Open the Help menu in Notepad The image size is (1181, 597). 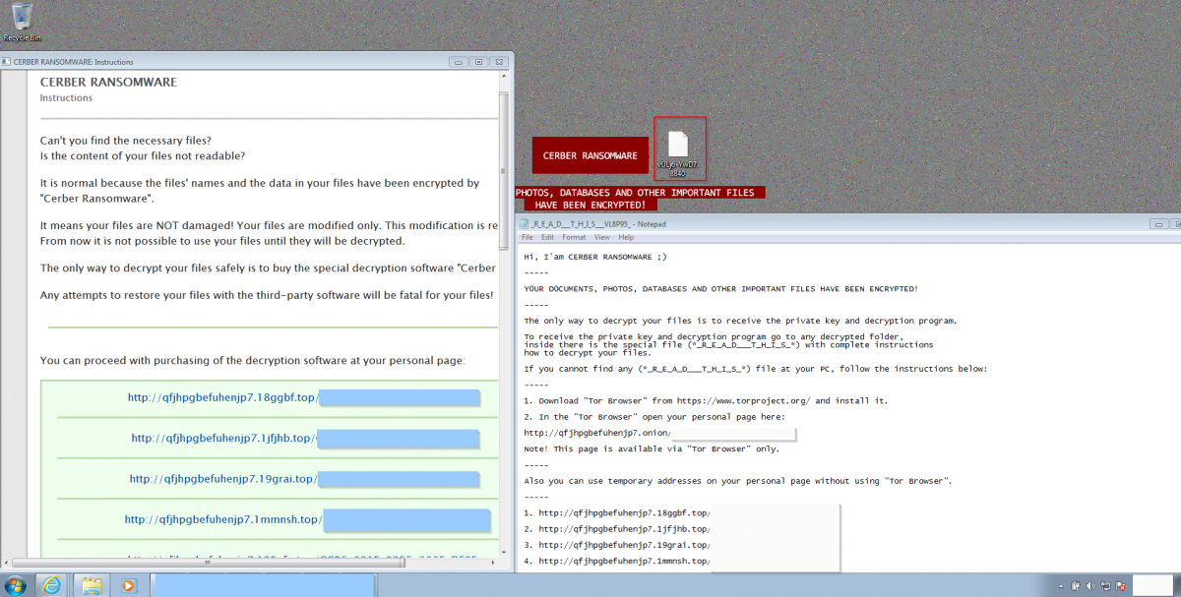626,237
